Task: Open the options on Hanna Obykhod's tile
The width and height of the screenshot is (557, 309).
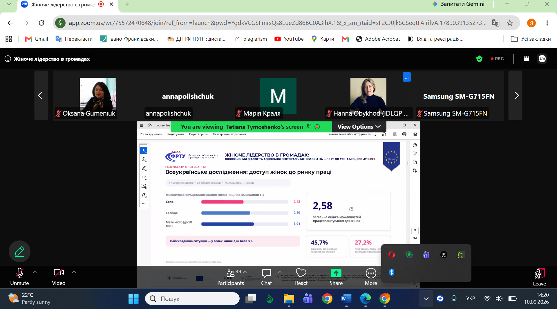Action: 407,77
